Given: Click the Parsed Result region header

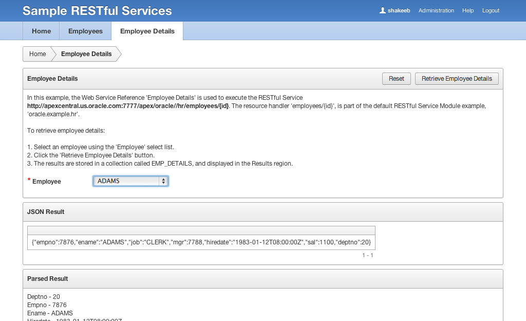Looking at the screenshot, I should click(x=48, y=279).
